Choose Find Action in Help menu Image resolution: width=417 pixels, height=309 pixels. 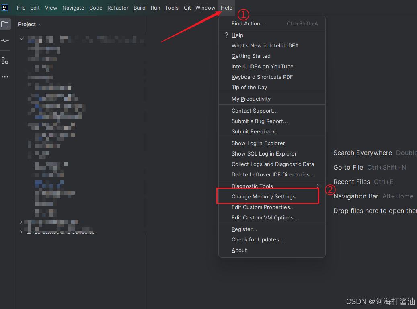point(272,23)
